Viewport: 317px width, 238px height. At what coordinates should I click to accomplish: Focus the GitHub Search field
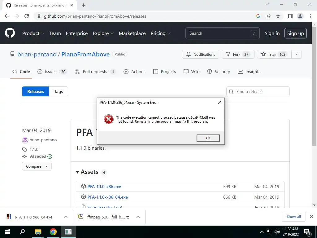222,33
